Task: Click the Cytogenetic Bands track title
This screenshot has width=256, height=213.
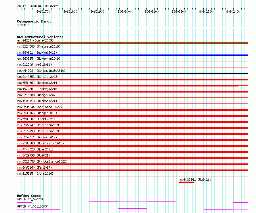Action: [x=34, y=21]
